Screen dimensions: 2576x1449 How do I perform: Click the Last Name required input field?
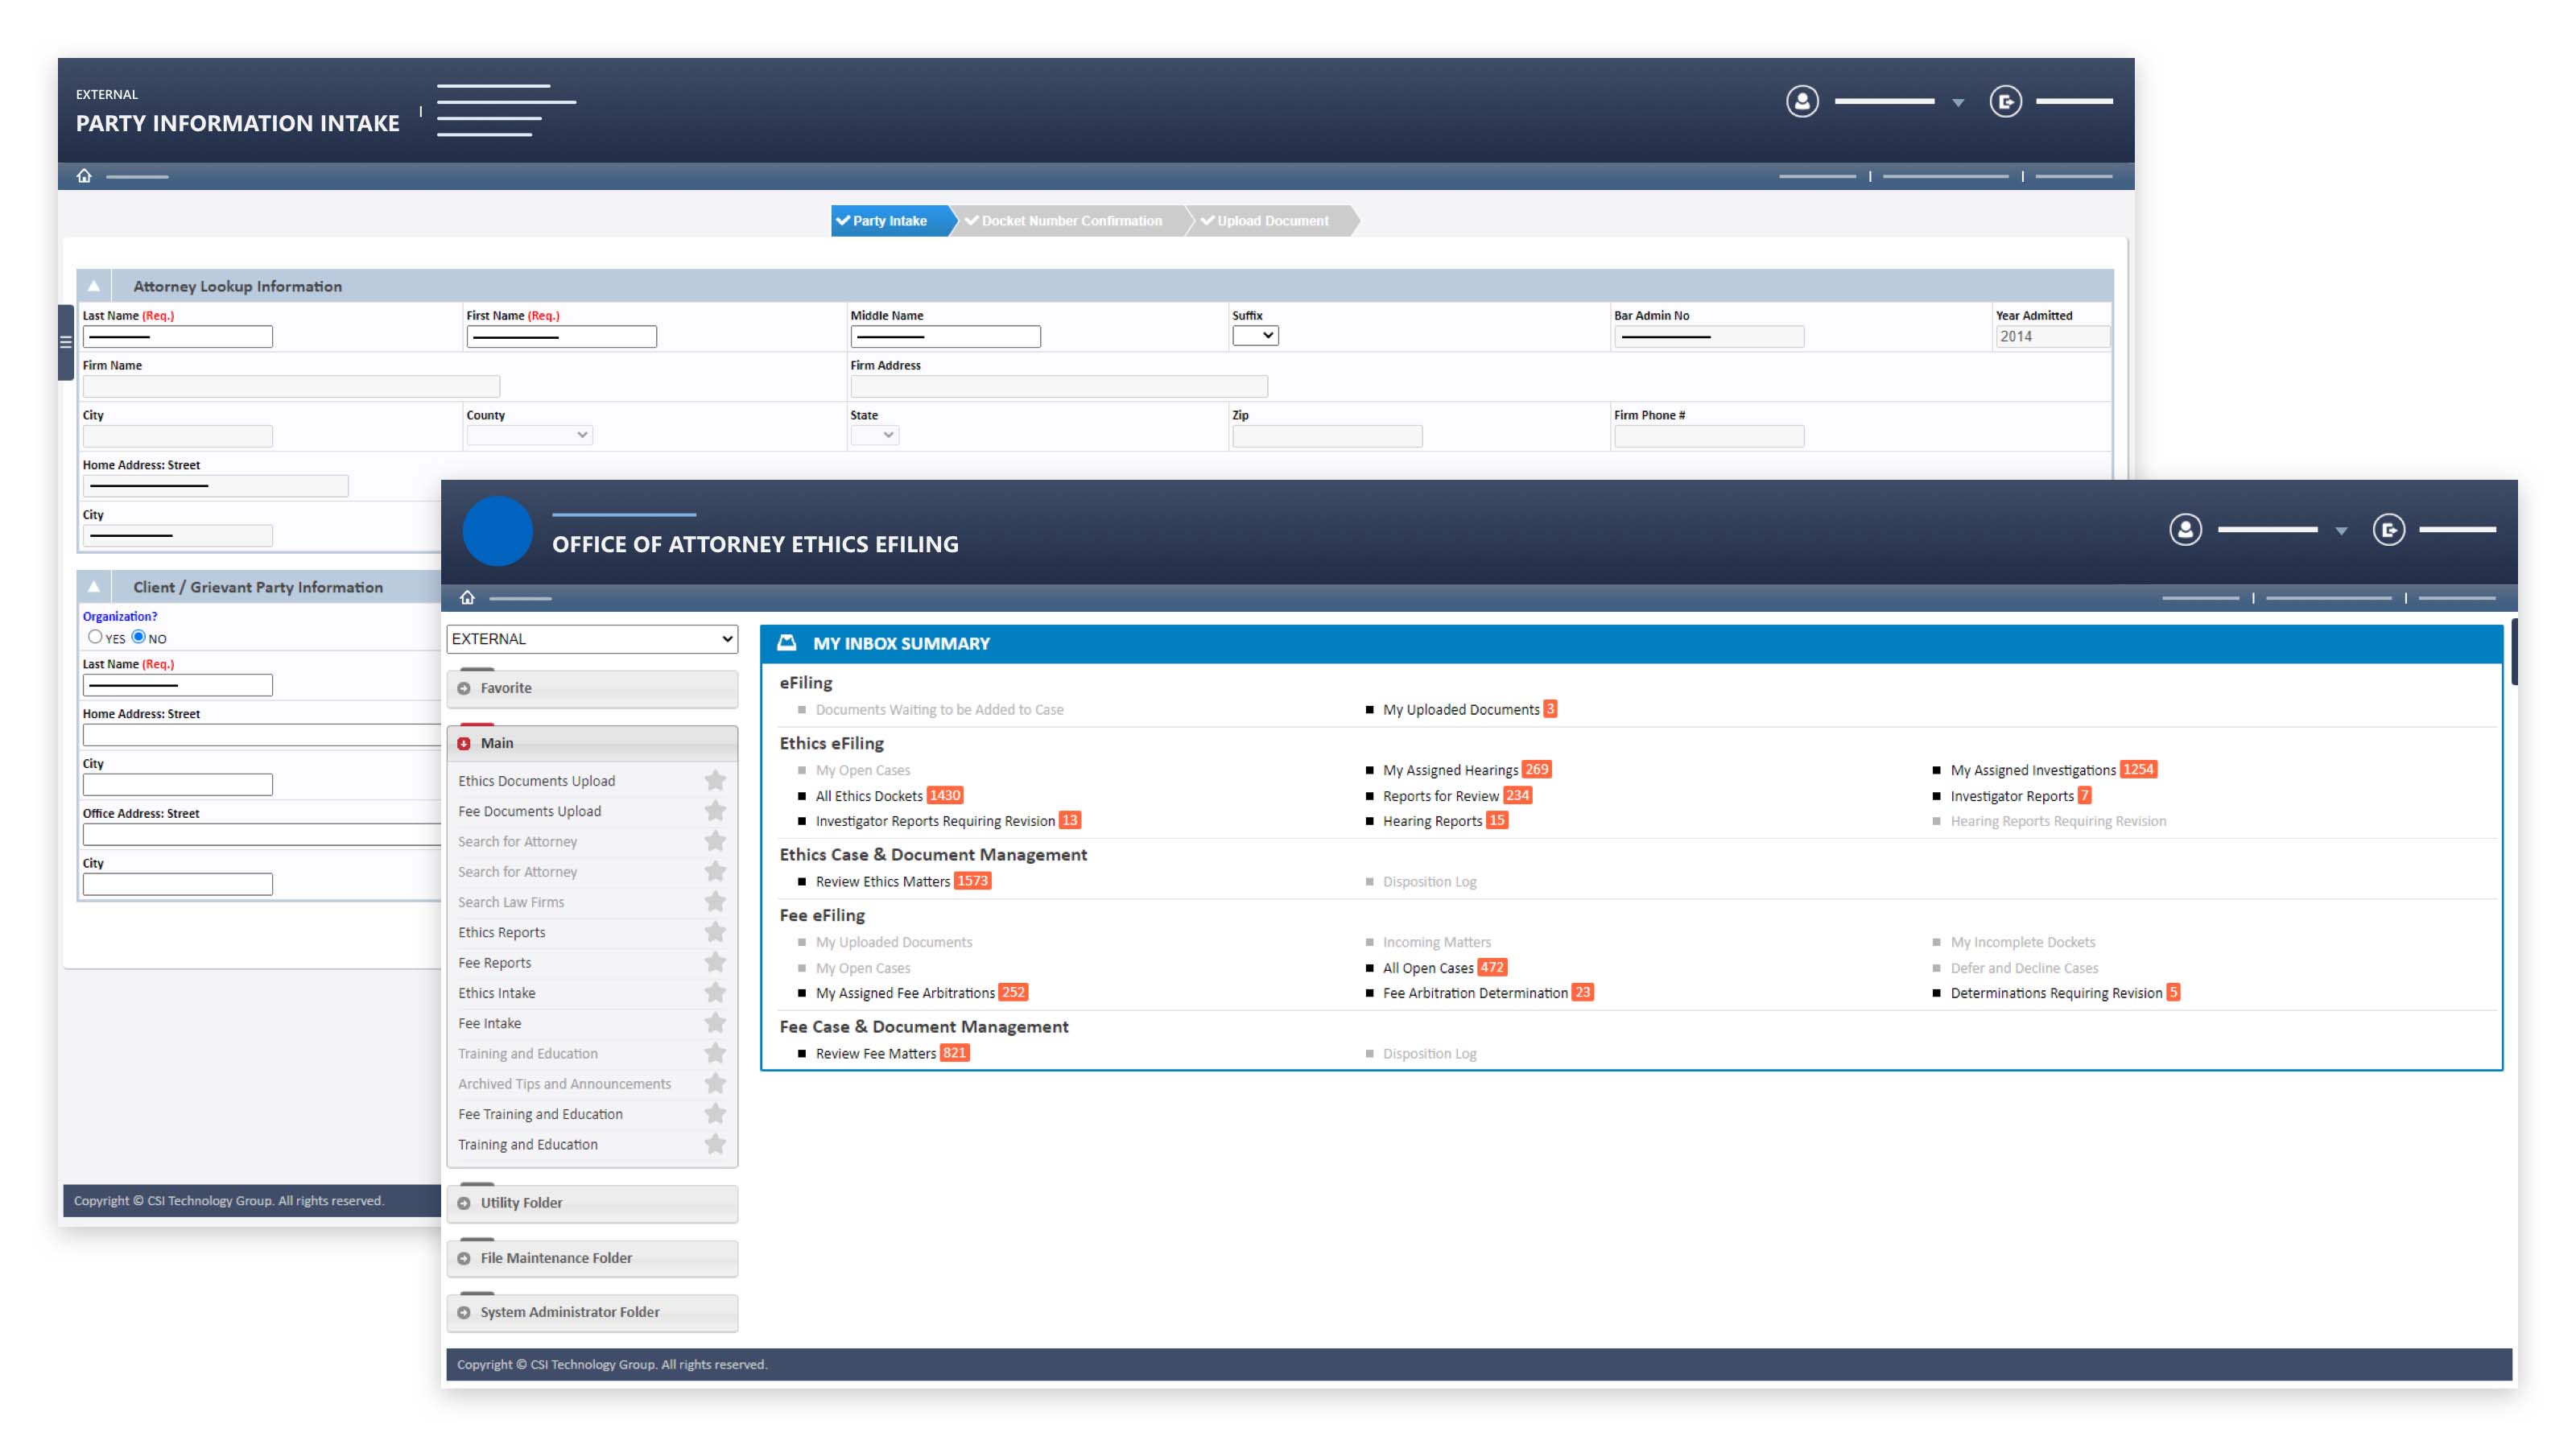point(175,336)
